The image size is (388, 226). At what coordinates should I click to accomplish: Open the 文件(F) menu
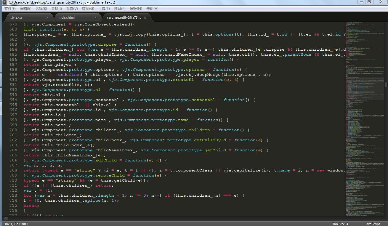click(10, 9)
